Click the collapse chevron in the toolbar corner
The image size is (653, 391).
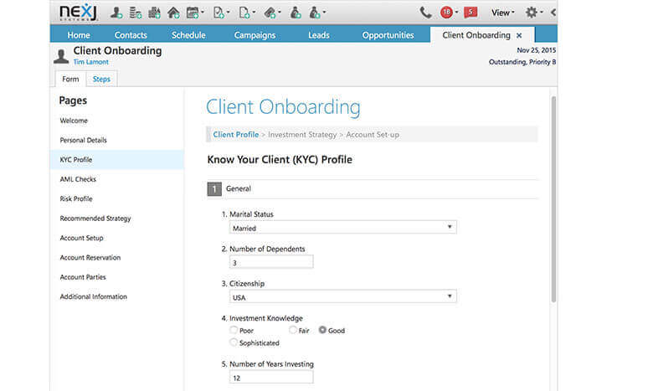(x=553, y=13)
